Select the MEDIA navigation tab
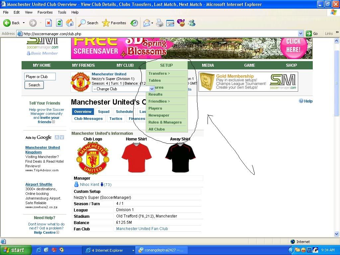 [208, 65]
